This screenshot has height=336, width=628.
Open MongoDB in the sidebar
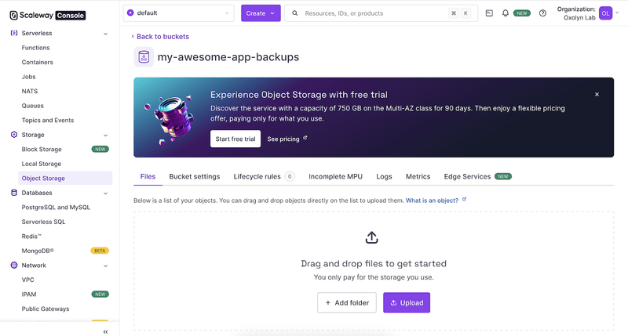tap(38, 251)
